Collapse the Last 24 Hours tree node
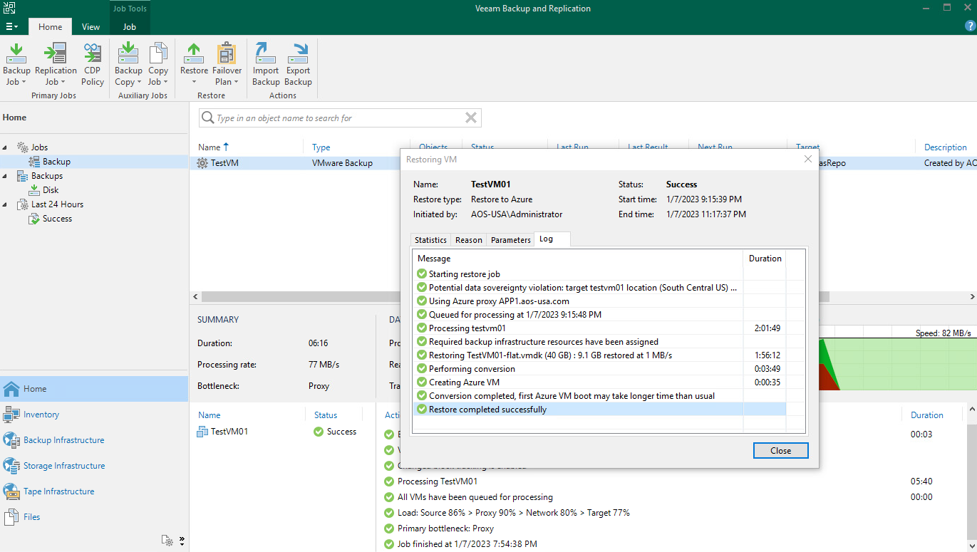This screenshot has height=552, width=977. tap(6, 204)
